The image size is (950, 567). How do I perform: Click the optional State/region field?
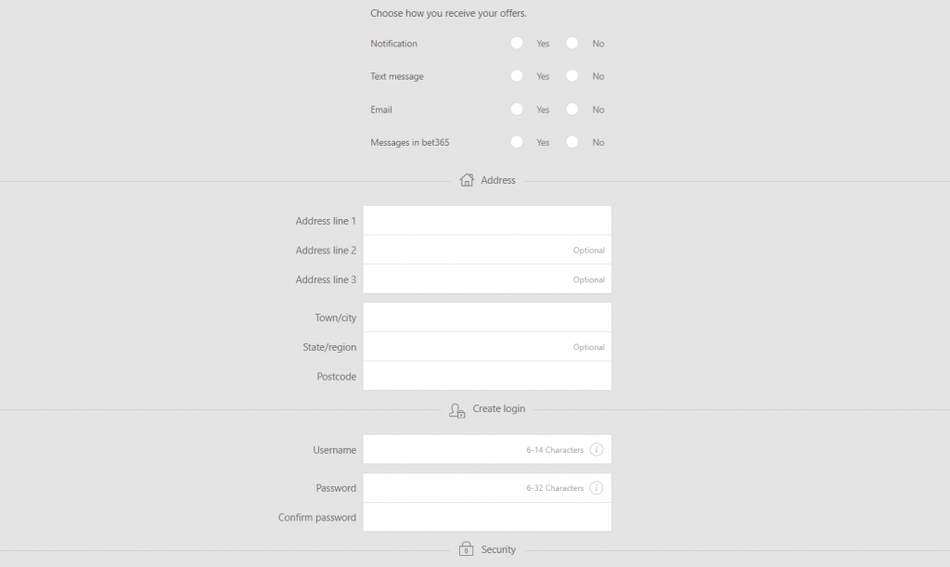coord(487,346)
